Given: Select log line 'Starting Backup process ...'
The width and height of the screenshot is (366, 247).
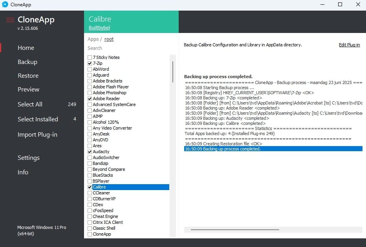Looking at the screenshot, I should tap(273, 88).
